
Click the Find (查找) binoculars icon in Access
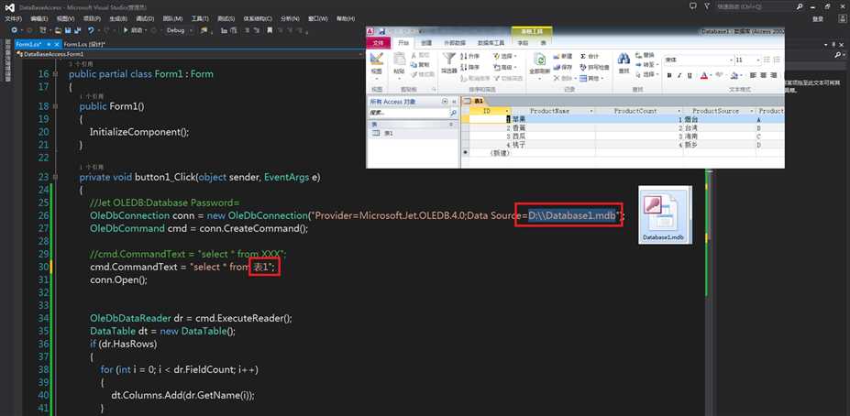624,59
